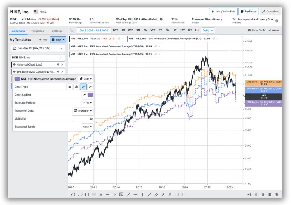Viewport: 291px width, 205px height.
Task: Choose the arrow drawing tool
Action: coord(108,195)
